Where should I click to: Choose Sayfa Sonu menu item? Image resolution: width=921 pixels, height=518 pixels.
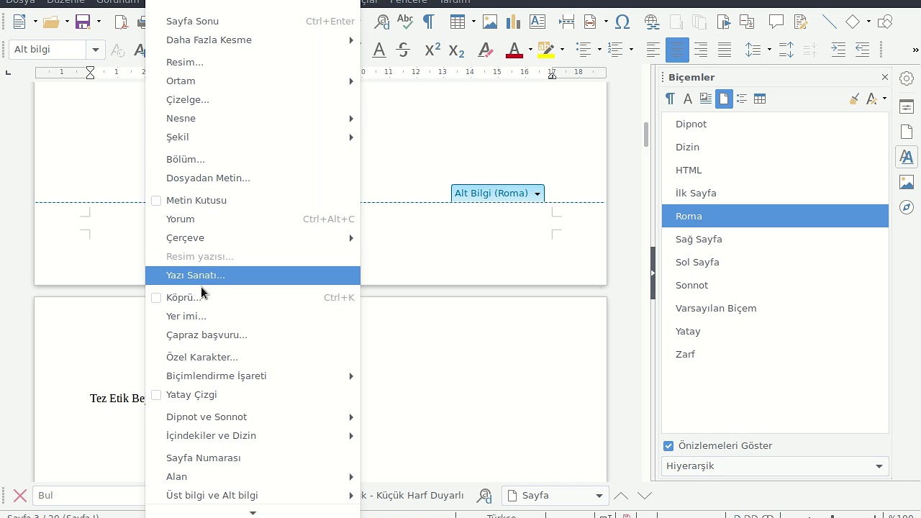point(253,21)
